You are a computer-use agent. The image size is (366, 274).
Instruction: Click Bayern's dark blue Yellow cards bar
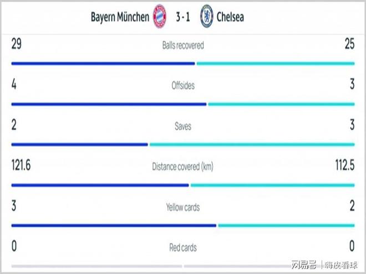(x=114, y=225)
